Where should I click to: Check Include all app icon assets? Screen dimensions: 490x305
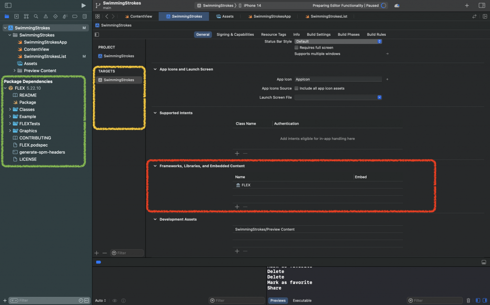296,89
